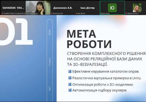Screen dimensions: 146x102
Task: Click the small name label under the Ю avatar
Action: point(105,14)
